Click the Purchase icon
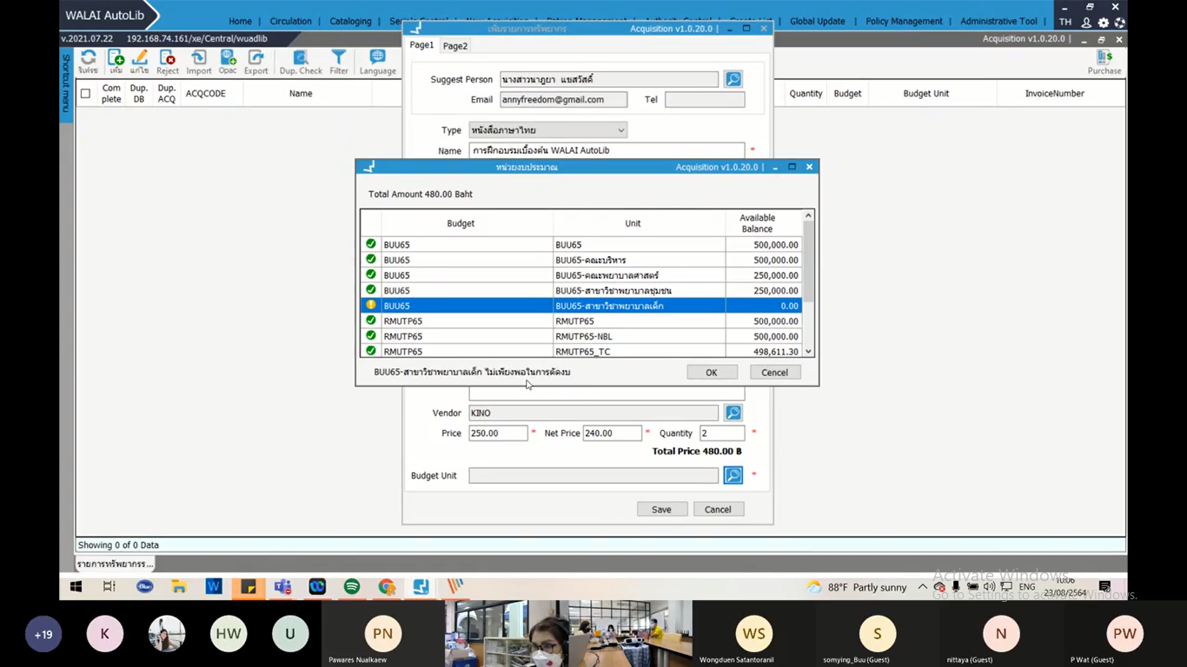 coord(1104,61)
